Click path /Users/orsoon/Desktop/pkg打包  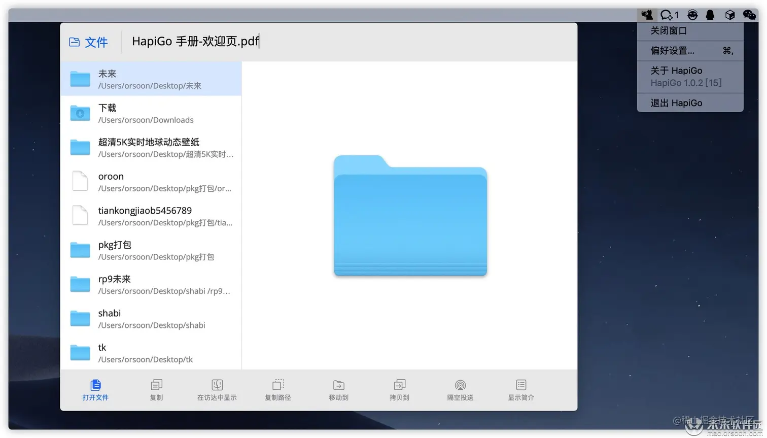(156, 257)
